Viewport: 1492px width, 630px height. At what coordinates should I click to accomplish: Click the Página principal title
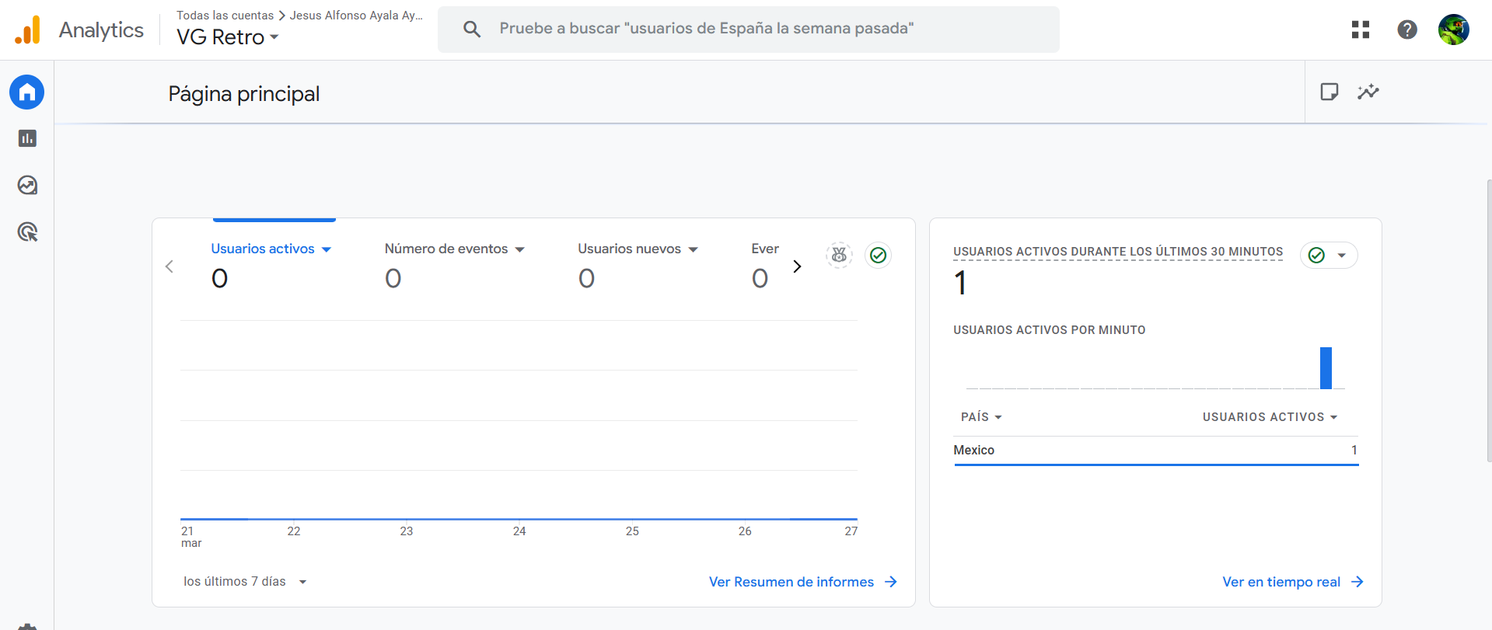pos(244,94)
